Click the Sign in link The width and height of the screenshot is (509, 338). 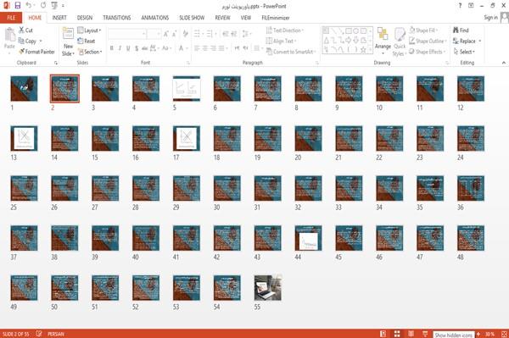click(490, 18)
